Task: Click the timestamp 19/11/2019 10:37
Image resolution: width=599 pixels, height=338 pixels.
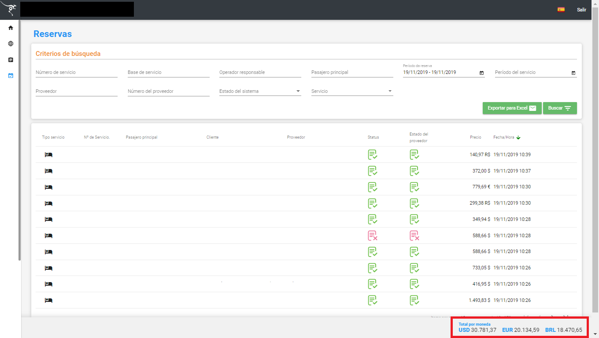Action: (x=512, y=171)
